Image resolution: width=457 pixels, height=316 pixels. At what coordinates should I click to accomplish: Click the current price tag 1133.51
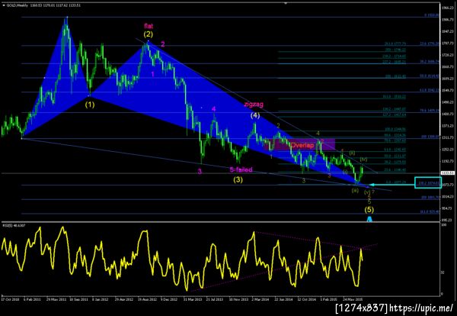coord(449,173)
